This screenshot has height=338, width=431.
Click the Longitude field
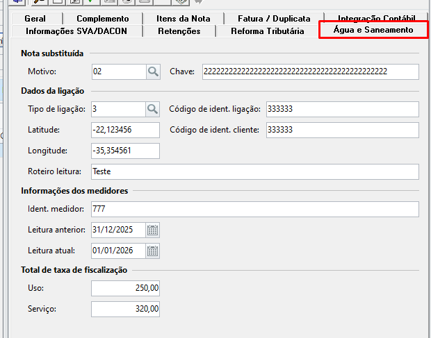[x=125, y=151]
